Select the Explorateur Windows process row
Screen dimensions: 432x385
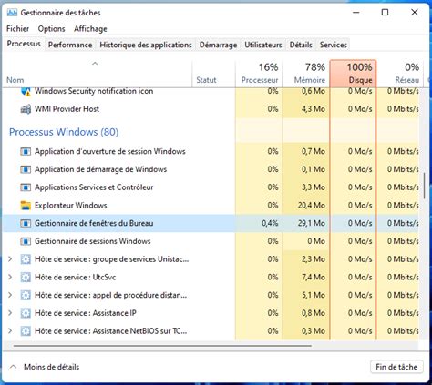click(211, 206)
